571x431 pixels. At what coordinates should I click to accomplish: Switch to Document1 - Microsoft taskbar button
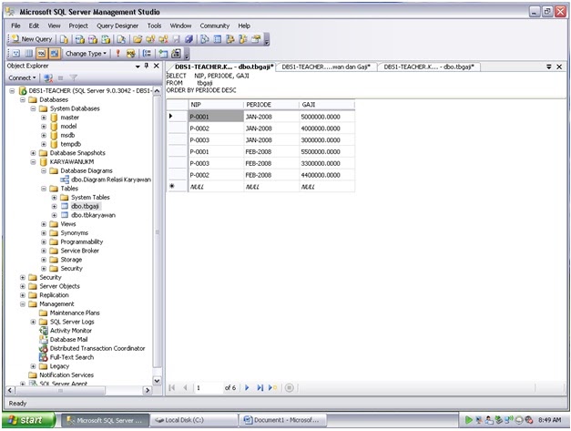pos(282,420)
